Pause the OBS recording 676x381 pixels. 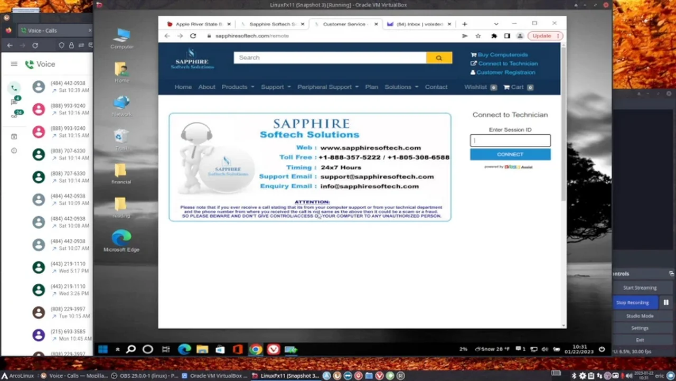[x=666, y=302]
